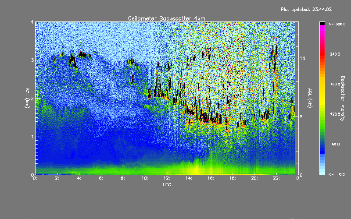351x219 pixels.
Task: Click the "180.0" colorbar value
Action: click(335, 84)
